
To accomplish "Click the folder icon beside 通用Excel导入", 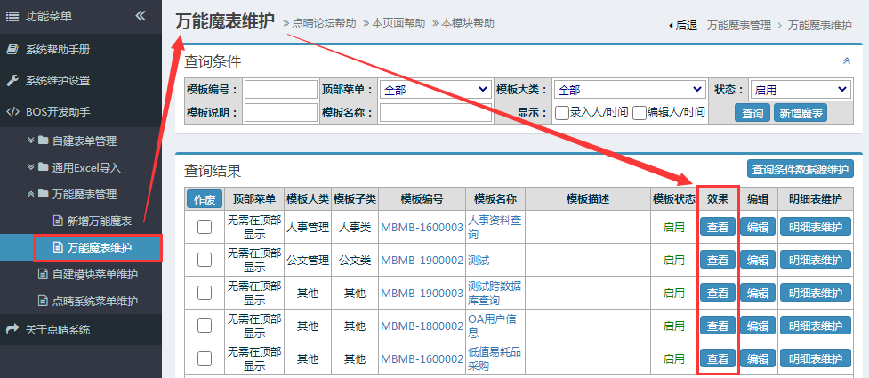I will (43, 167).
